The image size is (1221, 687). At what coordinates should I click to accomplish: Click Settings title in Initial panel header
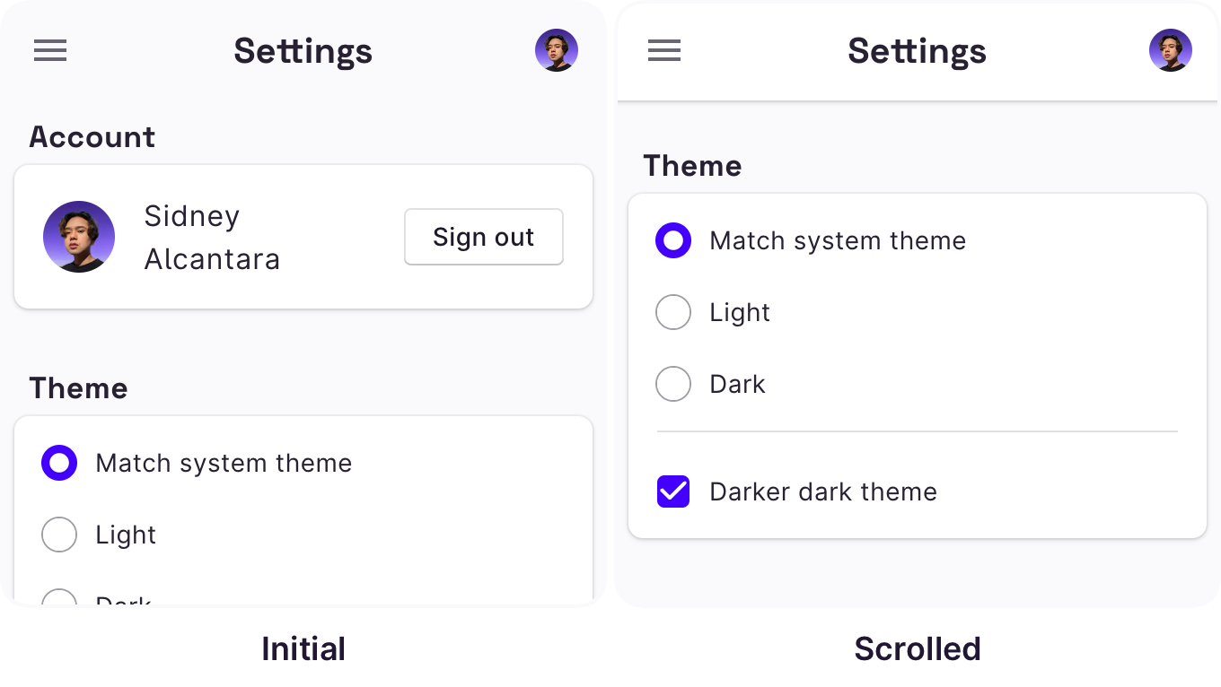point(303,51)
